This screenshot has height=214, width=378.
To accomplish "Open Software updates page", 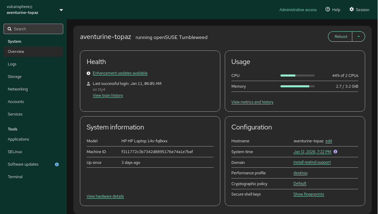I will (33, 164).
